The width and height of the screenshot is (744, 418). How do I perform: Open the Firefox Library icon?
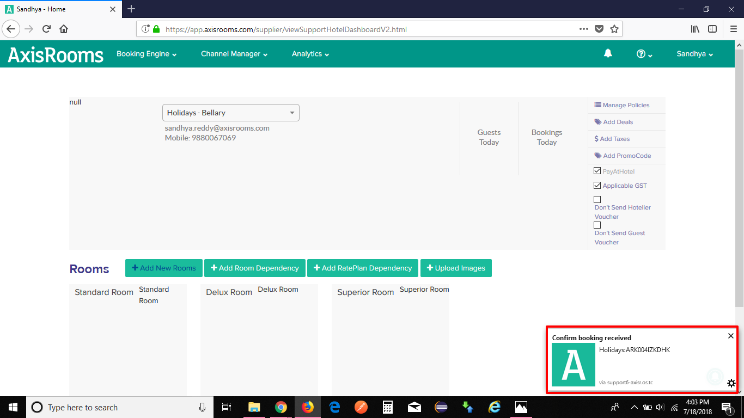coord(695,29)
